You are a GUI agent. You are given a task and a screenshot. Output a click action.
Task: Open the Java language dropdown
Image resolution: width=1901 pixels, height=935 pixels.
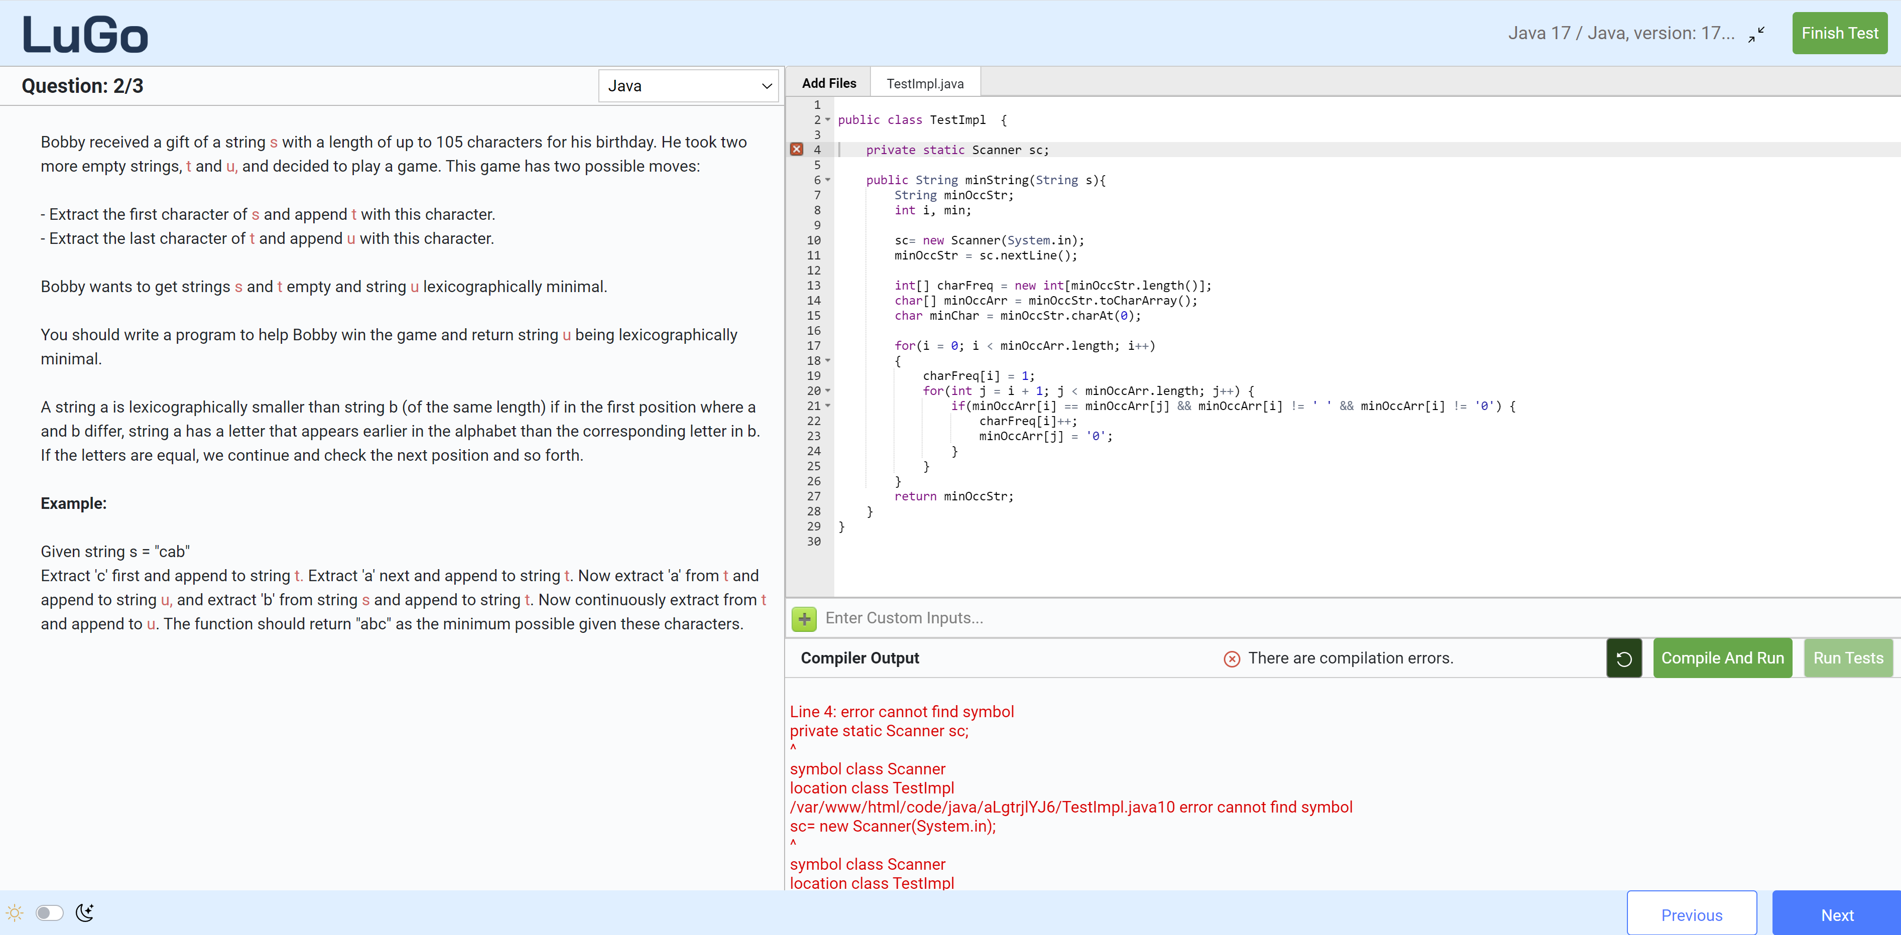pos(688,86)
